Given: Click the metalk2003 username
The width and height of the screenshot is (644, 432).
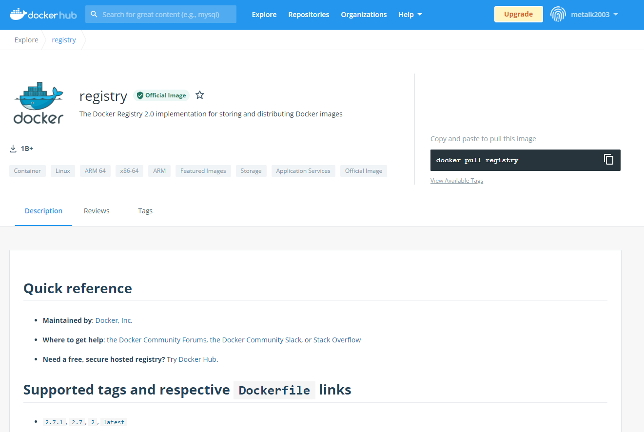Looking at the screenshot, I should click(590, 15).
